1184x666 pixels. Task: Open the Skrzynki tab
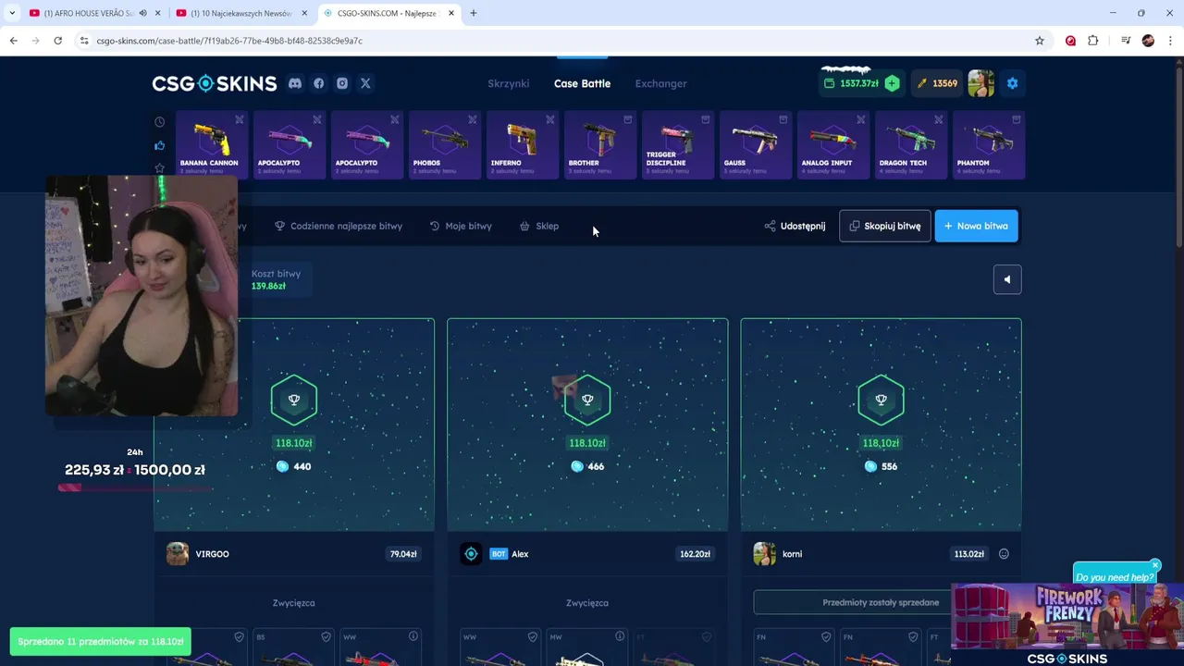tap(509, 83)
